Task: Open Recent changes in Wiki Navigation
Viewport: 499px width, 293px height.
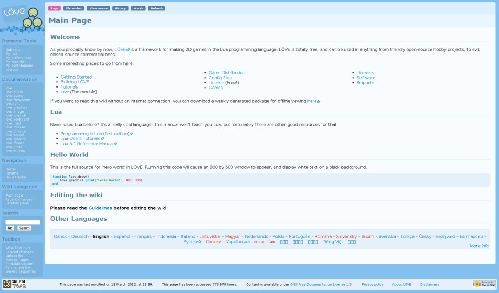Action: (18, 199)
